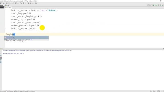
Task: Open the View menu
Action: pos(4,3)
